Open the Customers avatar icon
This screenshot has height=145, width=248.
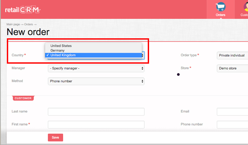(x=246, y=7)
